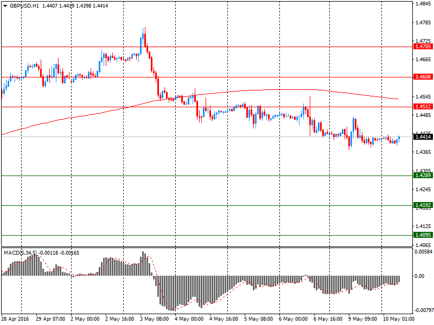Select the lowest MACD histogram bar
The height and width of the screenshot is (325, 434).
[173, 293]
